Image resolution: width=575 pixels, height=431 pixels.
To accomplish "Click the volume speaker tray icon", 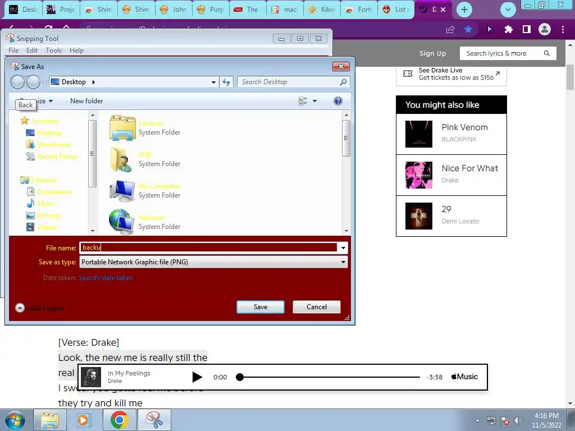I will (518, 420).
